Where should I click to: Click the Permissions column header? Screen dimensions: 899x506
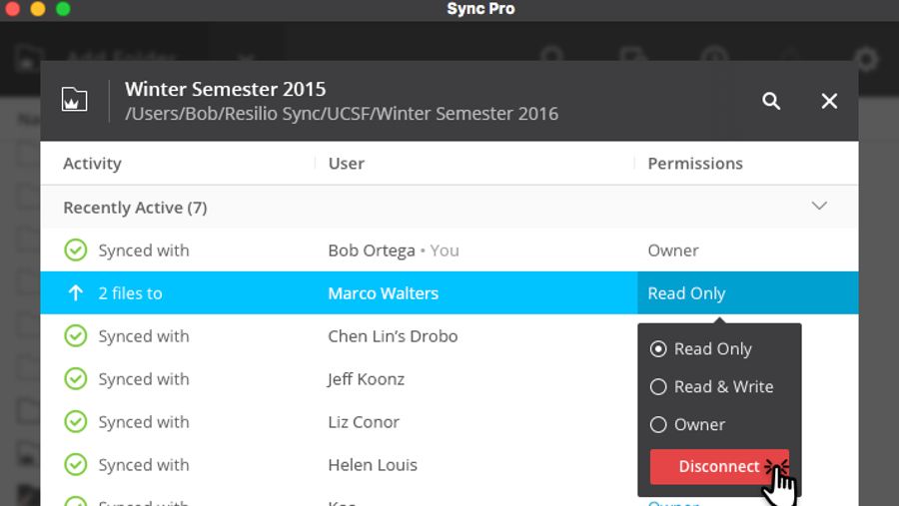click(695, 164)
